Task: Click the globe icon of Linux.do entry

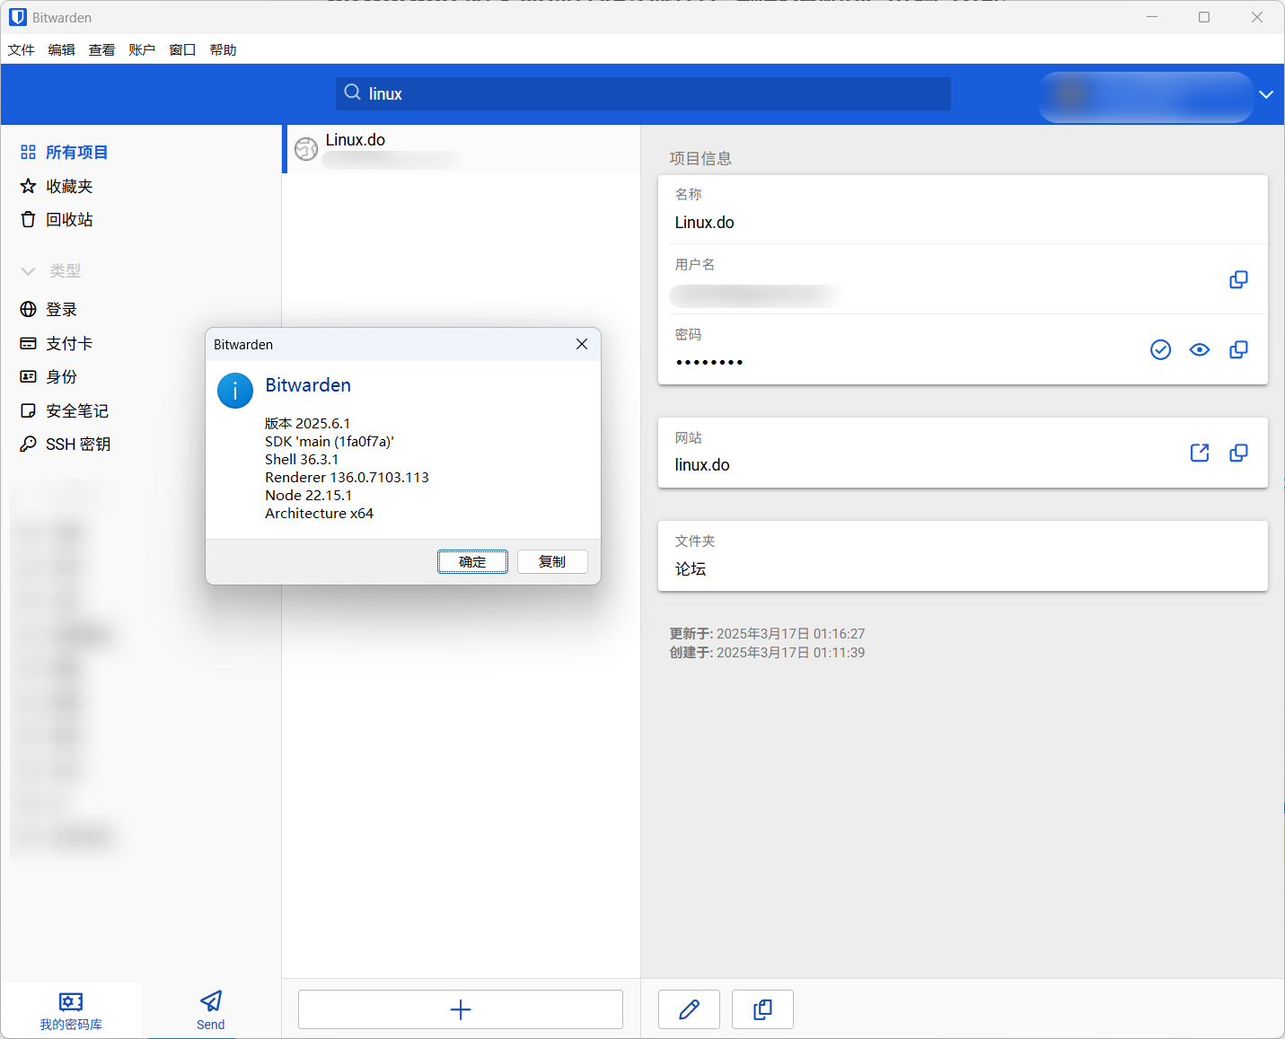Action: [x=306, y=149]
